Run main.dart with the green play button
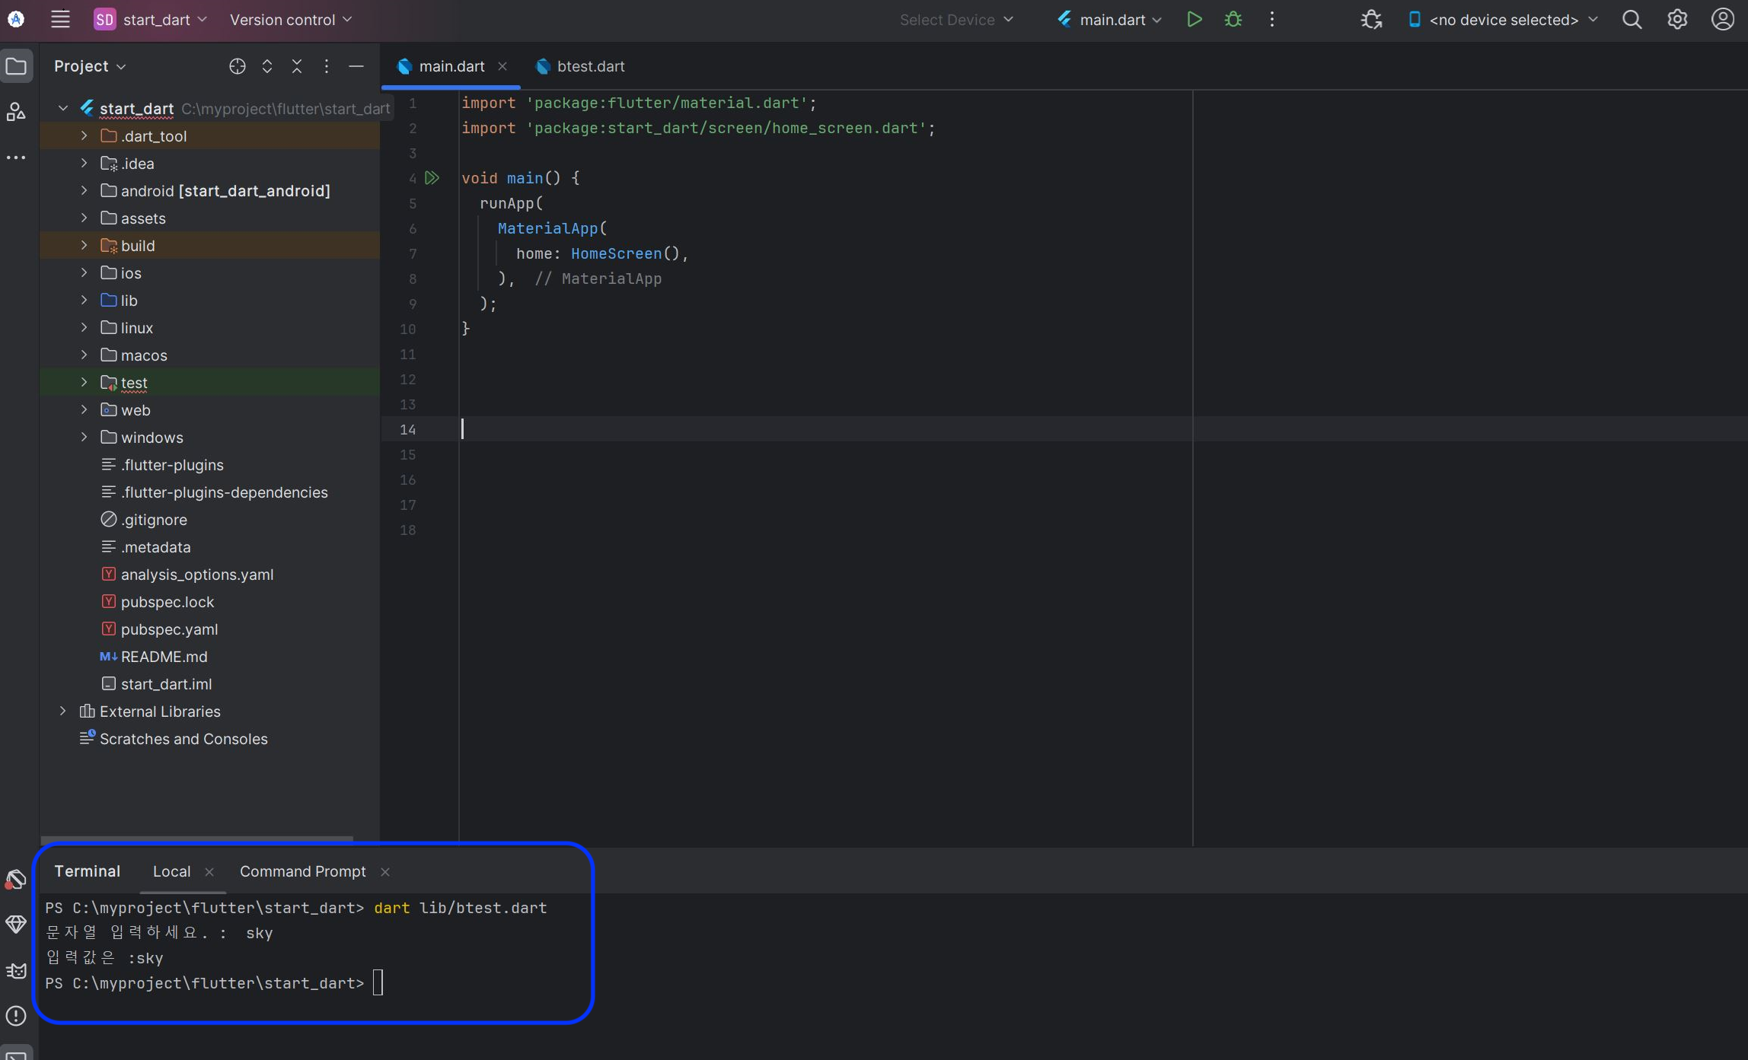The width and height of the screenshot is (1748, 1060). point(1194,20)
